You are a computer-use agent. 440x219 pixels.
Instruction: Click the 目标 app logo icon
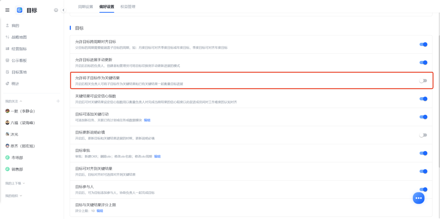point(19,10)
